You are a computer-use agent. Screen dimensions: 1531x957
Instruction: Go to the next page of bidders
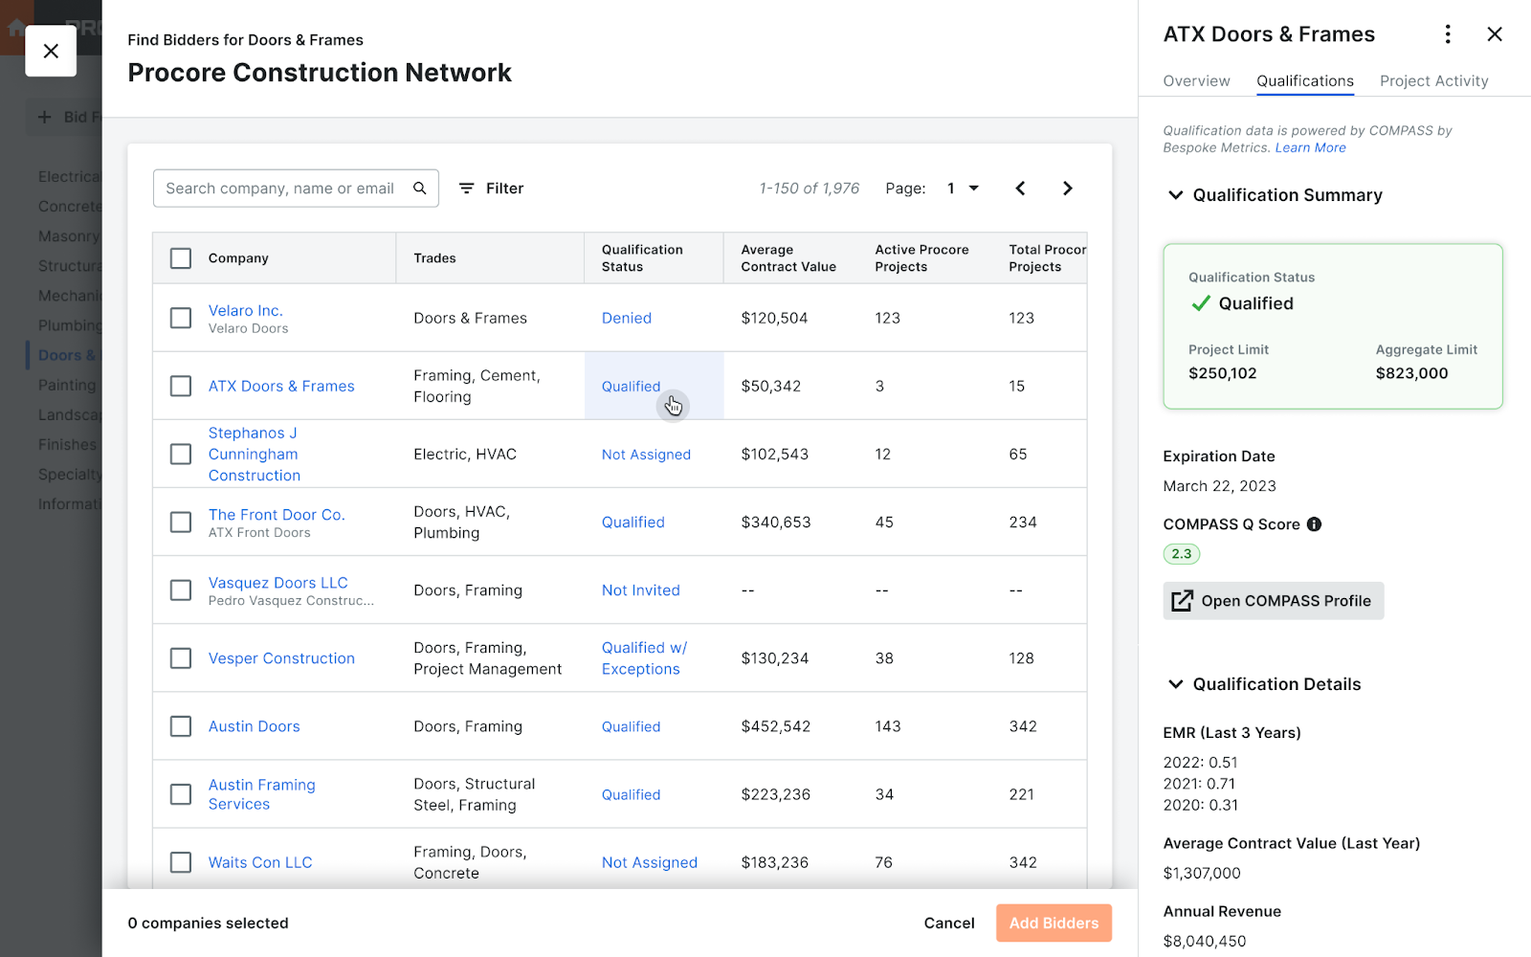tap(1067, 188)
